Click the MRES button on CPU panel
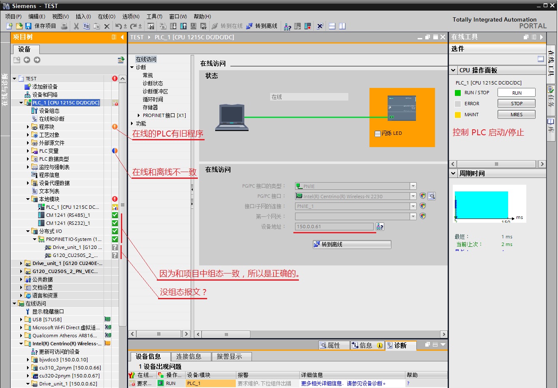The image size is (558, 388). coord(517,115)
